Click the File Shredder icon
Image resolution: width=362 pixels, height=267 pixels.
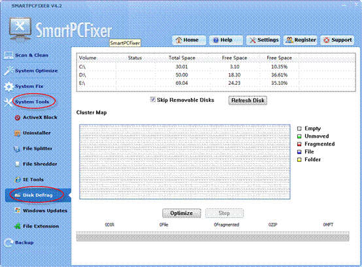click(17, 164)
